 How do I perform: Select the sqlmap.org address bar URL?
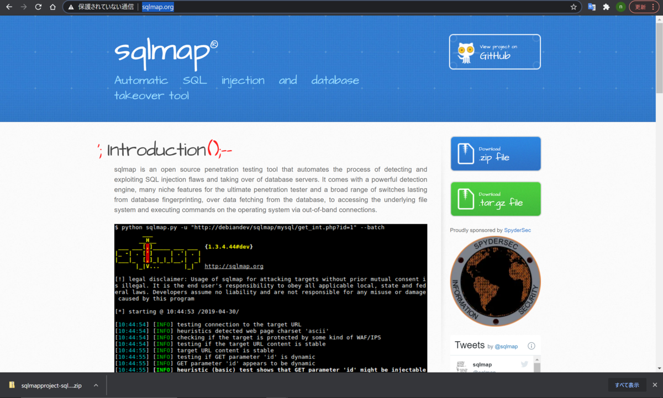(157, 7)
